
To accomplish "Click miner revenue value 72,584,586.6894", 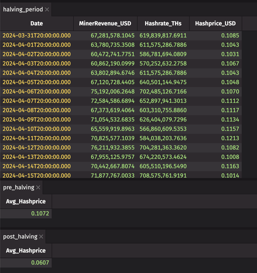I will click(113, 101).
